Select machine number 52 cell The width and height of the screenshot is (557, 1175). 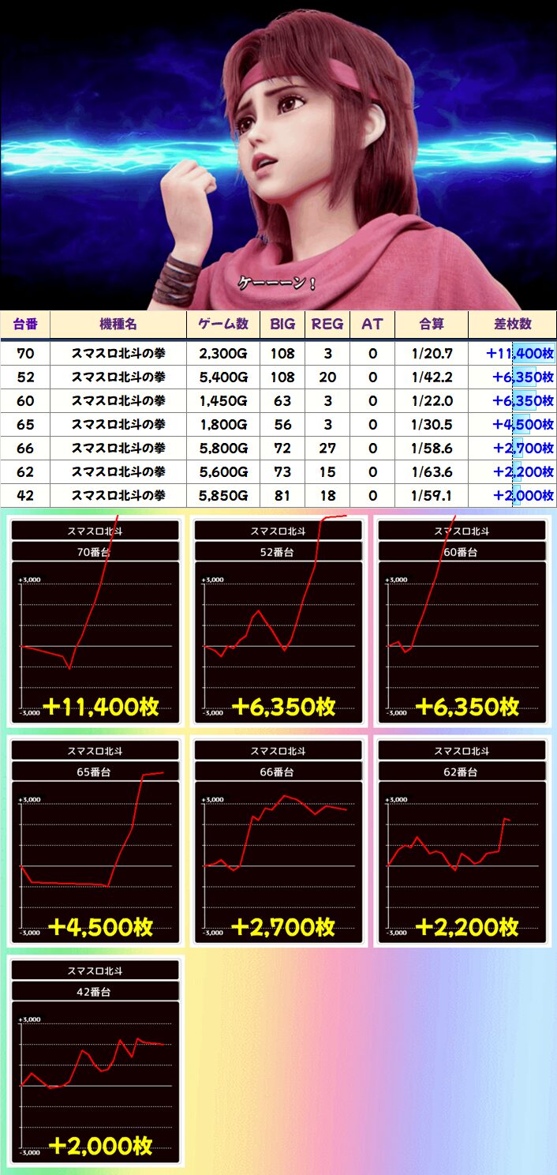(25, 377)
